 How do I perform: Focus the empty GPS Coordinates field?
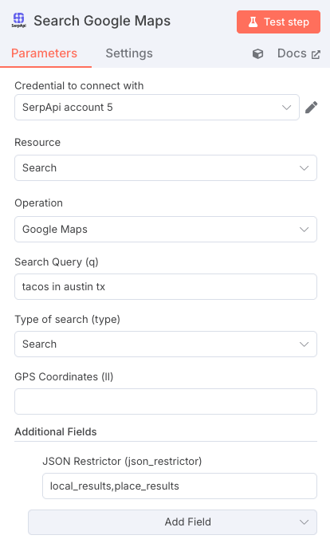[x=166, y=402]
